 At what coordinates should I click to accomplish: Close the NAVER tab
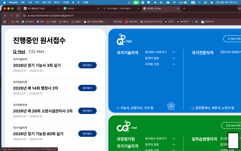pos(99,8)
